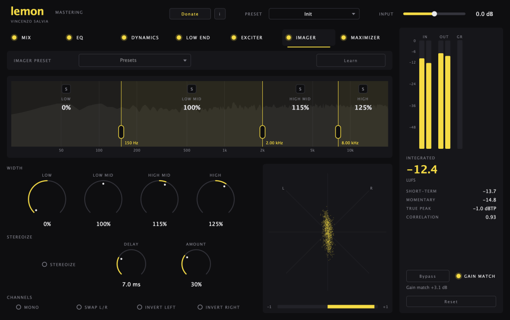Click the Donate button

190,14
